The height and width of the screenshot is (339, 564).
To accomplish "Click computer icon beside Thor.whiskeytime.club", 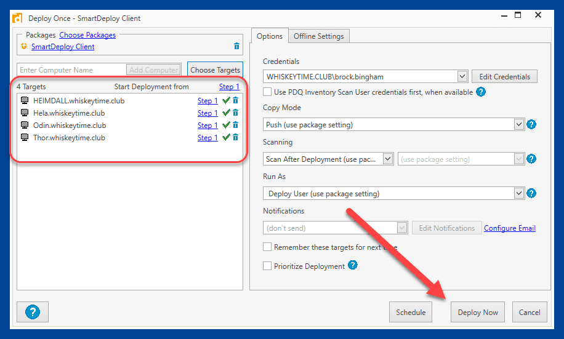I will point(25,137).
